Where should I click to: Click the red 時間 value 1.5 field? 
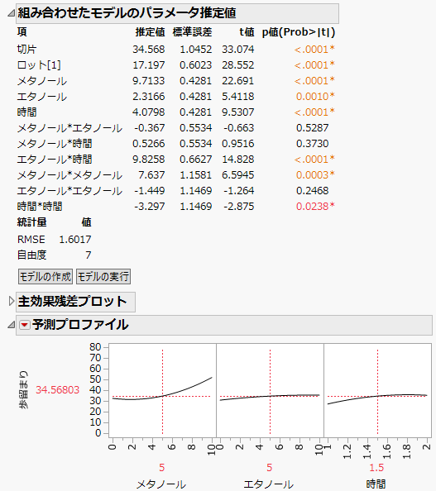tap(376, 468)
